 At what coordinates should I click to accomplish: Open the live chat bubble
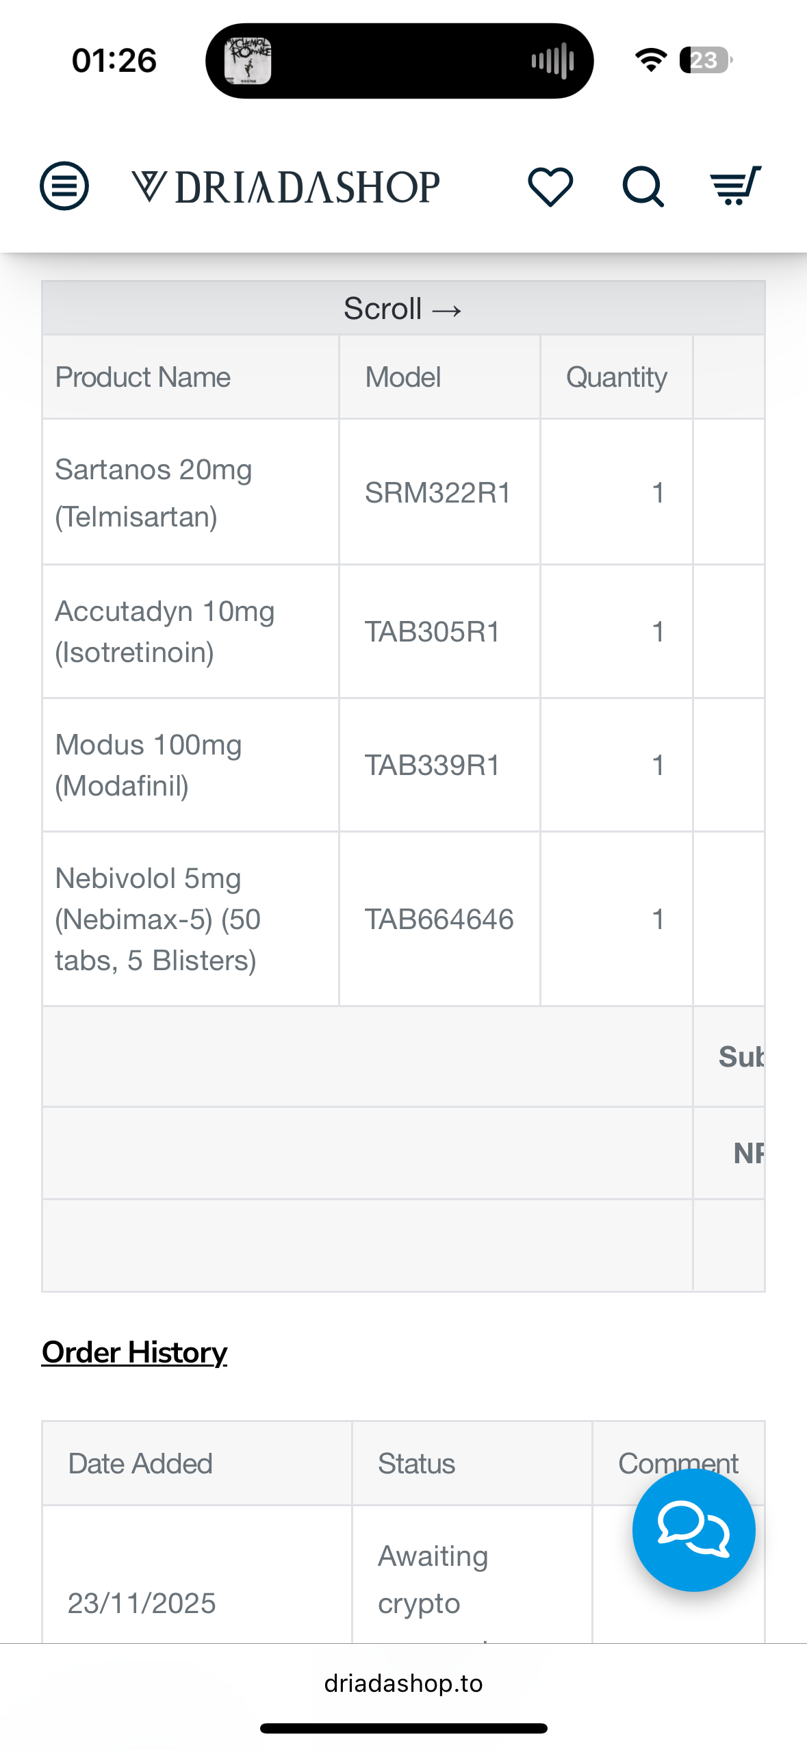[x=693, y=1530]
